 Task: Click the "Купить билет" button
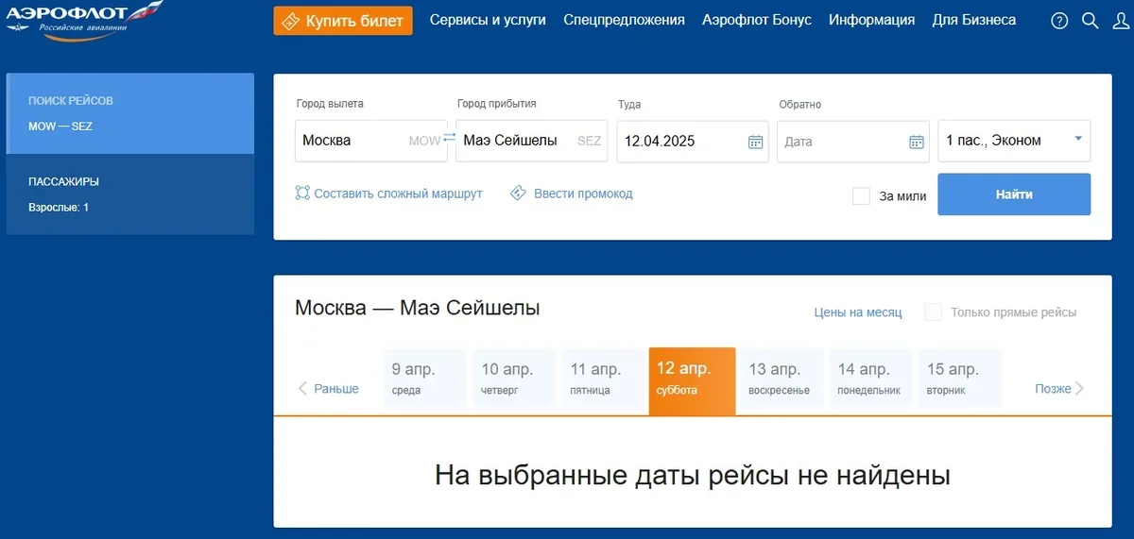coord(343,21)
